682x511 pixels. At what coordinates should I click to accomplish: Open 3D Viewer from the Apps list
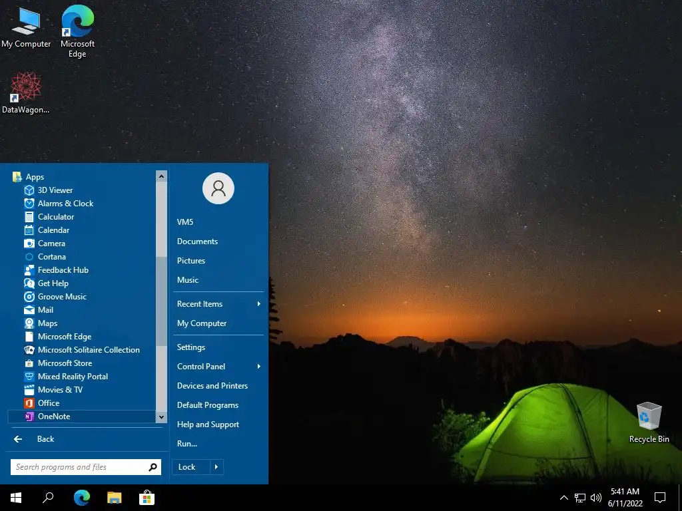pyautogui.click(x=82, y=190)
